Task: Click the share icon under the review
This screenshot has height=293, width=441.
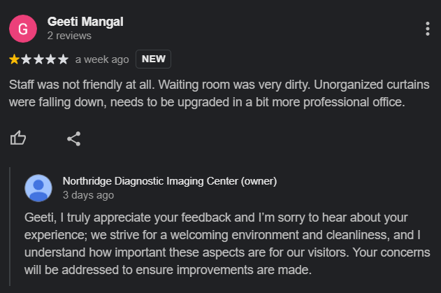Action: pyautogui.click(x=74, y=138)
